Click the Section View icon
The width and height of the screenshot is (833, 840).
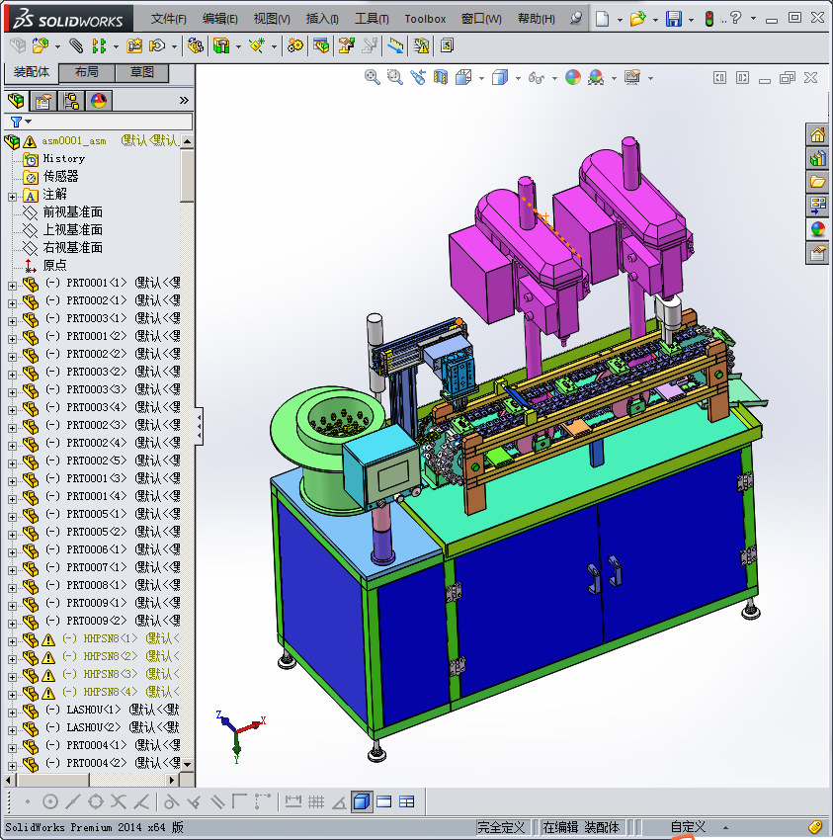point(441,78)
